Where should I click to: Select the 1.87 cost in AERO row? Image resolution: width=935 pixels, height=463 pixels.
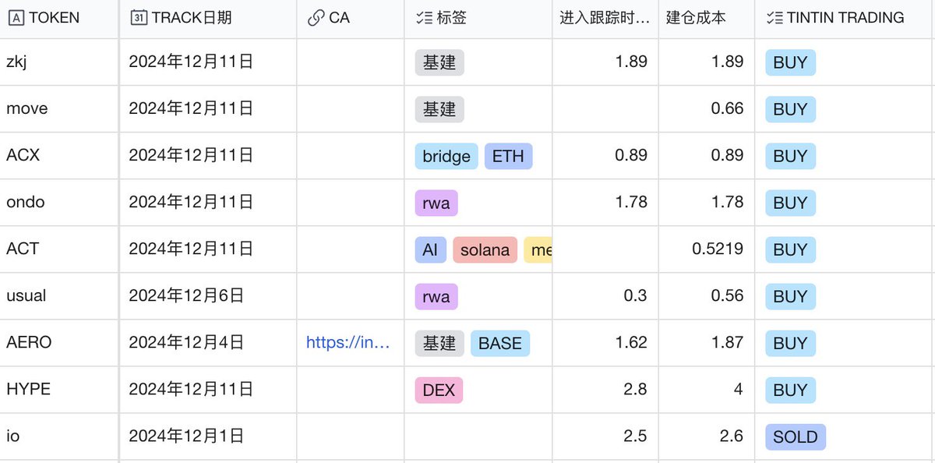(728, 342)
